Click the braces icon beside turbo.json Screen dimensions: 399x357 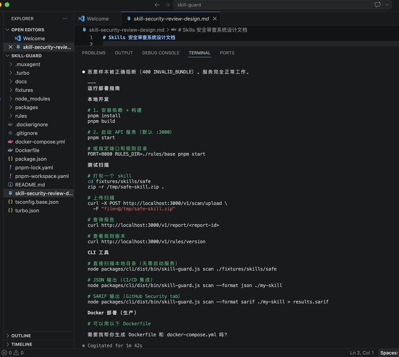[11, 210]
